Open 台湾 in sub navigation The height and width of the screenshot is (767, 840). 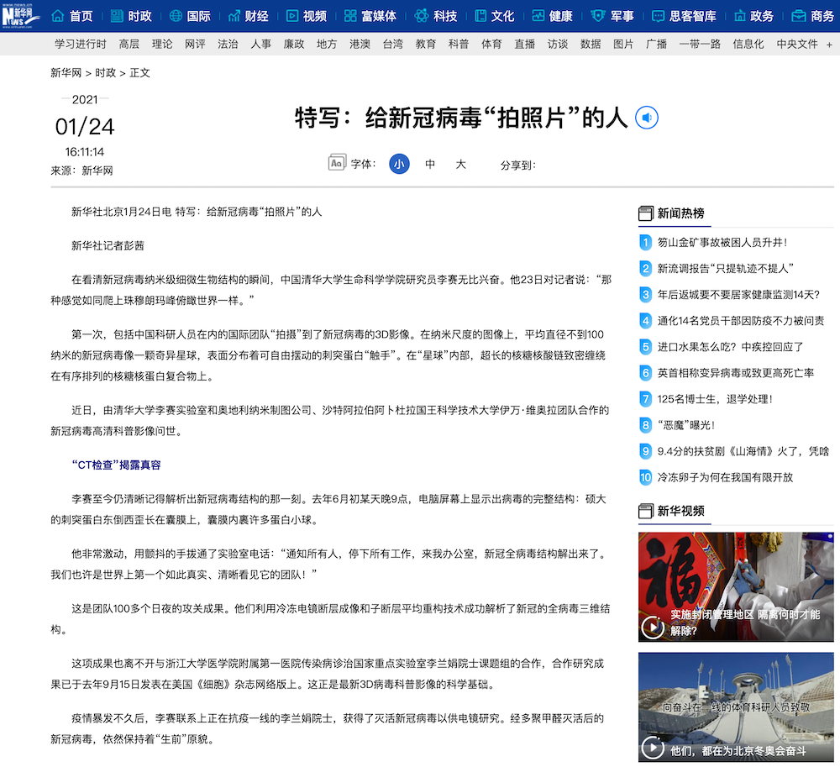click(392, 44)
